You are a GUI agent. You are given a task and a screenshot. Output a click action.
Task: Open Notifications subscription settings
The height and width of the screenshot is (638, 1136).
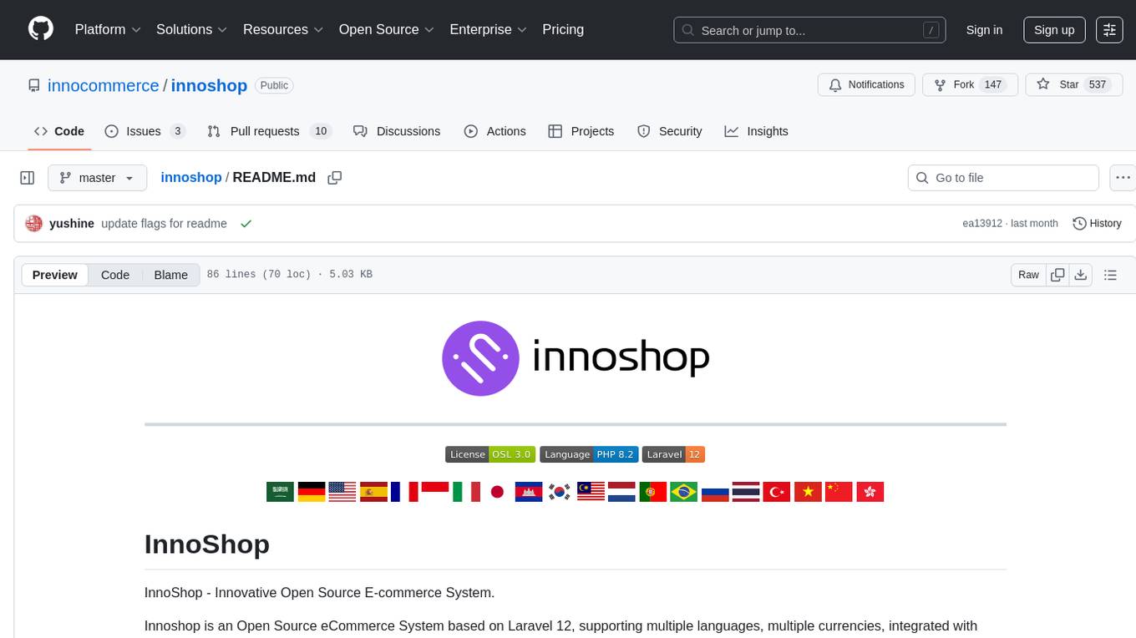866,85
